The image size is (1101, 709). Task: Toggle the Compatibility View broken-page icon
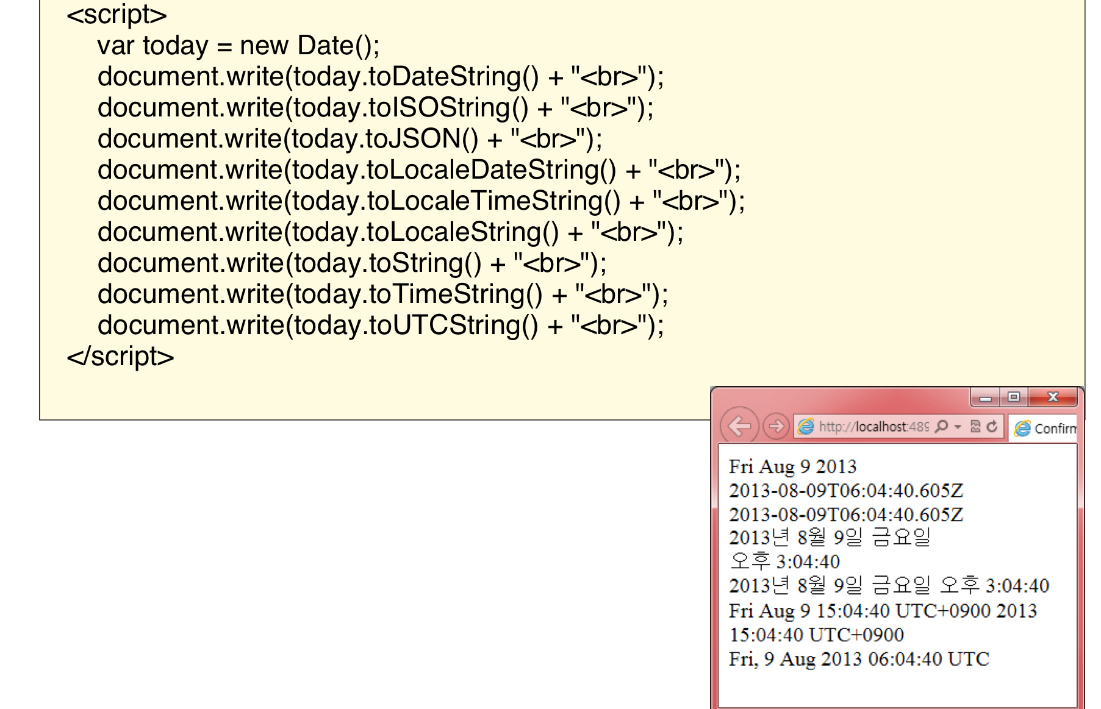[975, 426]
